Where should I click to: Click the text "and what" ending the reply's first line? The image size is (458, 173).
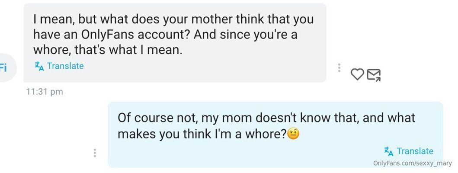[387, 118]
